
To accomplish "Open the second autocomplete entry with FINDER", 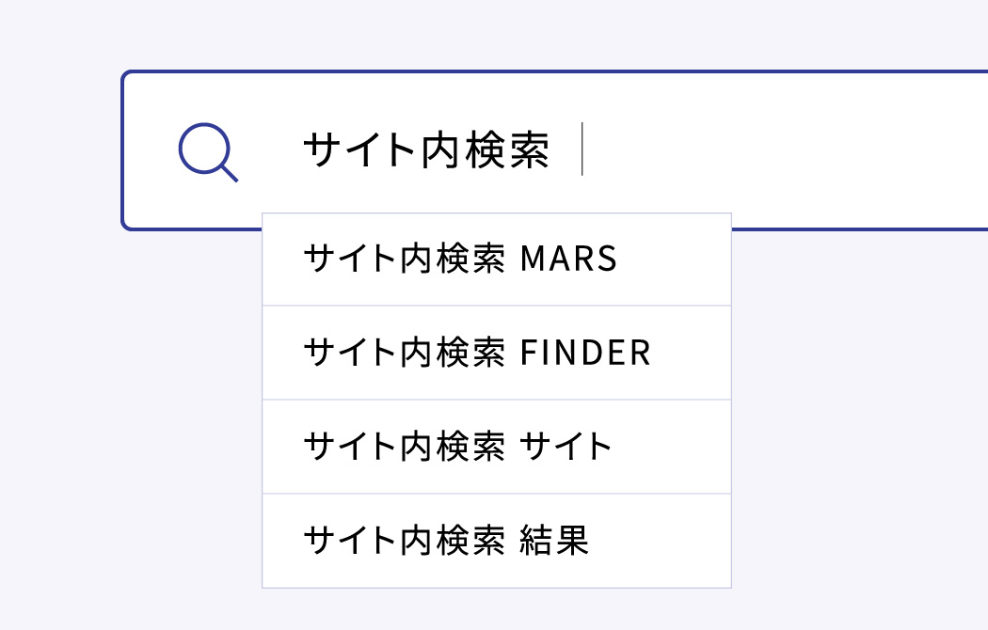I will tap(497, 353).
